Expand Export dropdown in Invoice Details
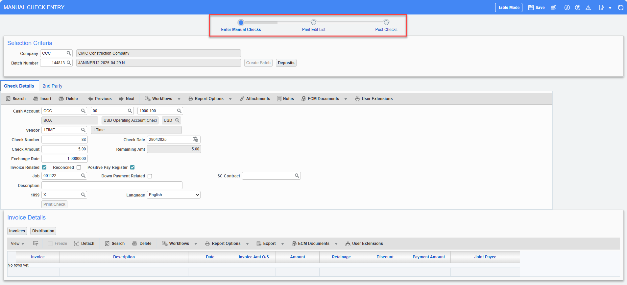Screen dimensions: 627x285 (282, 244)
